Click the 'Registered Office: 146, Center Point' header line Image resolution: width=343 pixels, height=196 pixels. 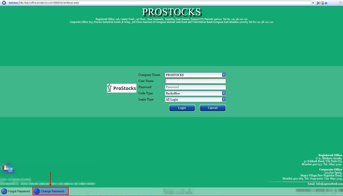click(x=171, y=19)
